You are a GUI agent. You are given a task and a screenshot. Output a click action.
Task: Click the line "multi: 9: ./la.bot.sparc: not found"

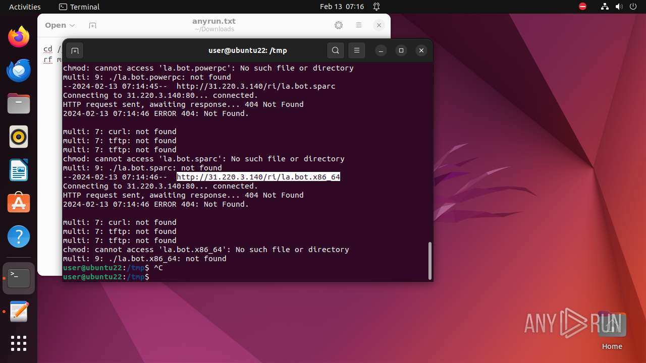click(142, 168)
